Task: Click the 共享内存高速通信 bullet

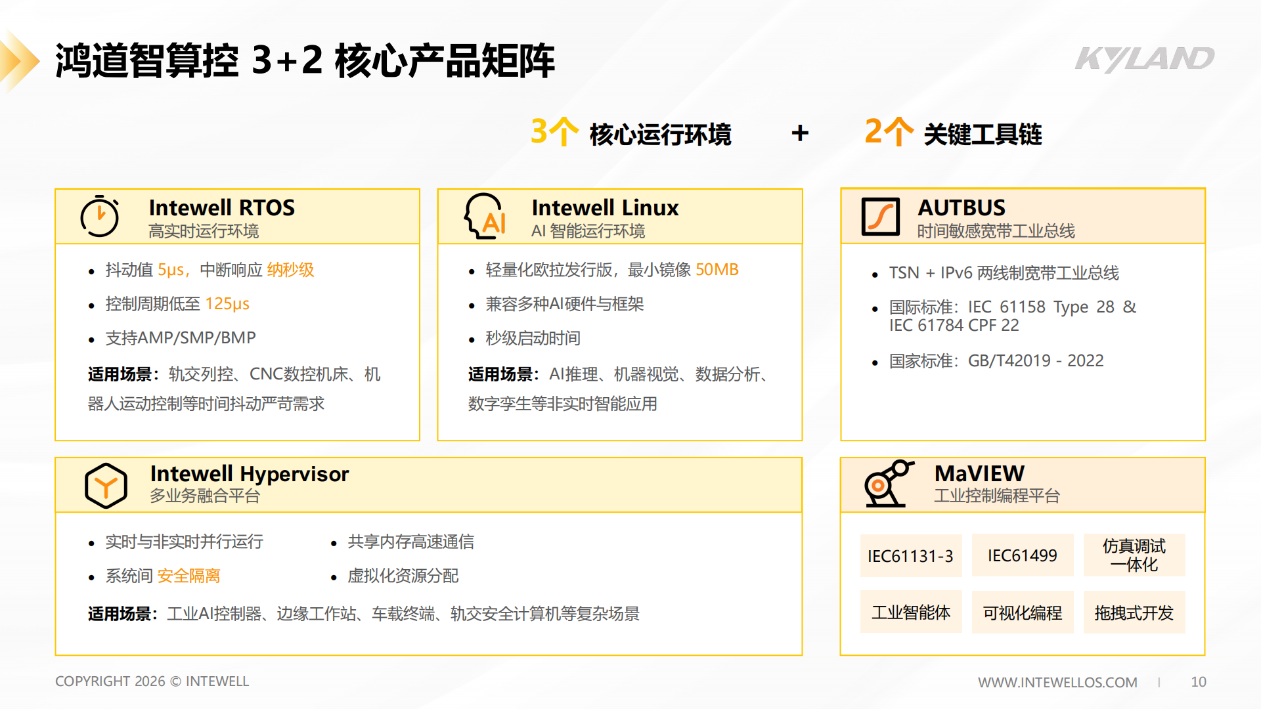Action: point(411,541)
